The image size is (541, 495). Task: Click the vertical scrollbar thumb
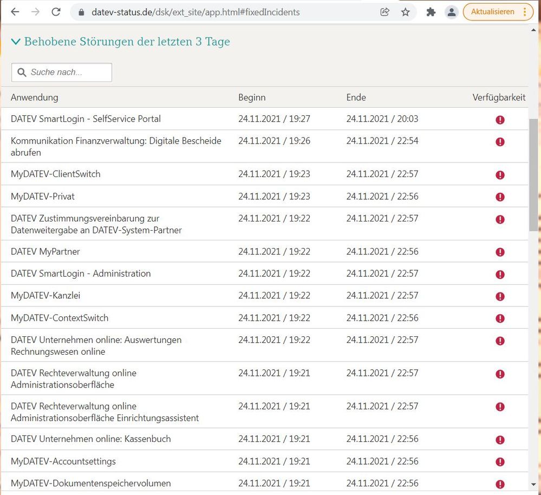533,175
